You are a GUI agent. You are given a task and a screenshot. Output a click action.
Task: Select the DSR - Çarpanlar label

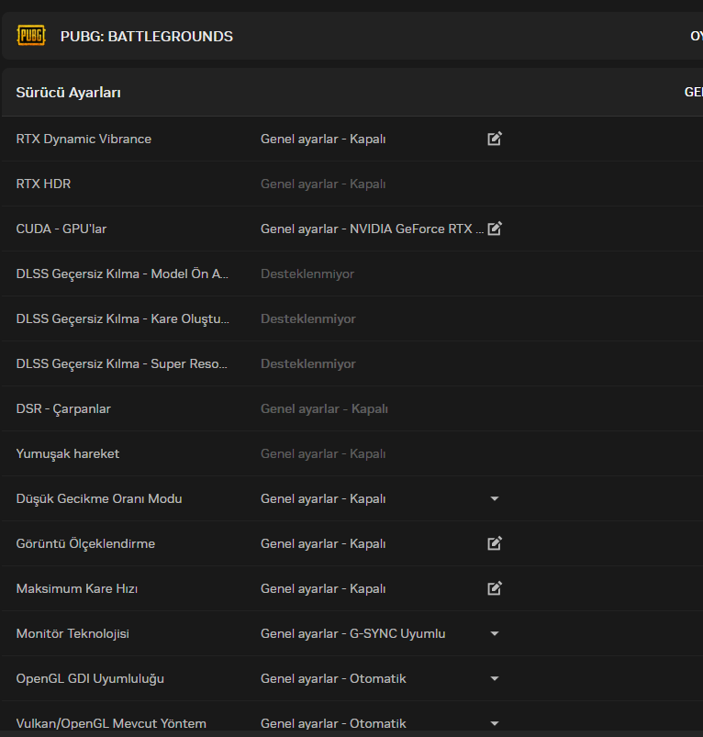click(63, 409)
